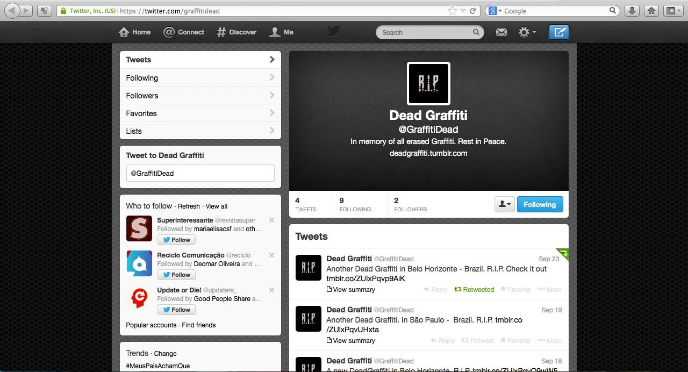Screen dimensions: 688x372
Task: Select Followers in the profile sidebar
Action: click(200, 96)
